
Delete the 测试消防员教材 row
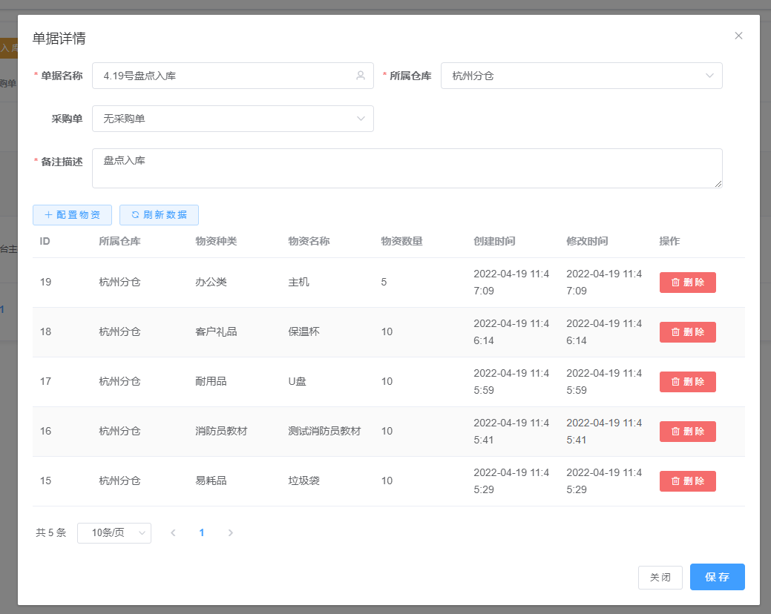pyautogui.click(x=687, y=432)
